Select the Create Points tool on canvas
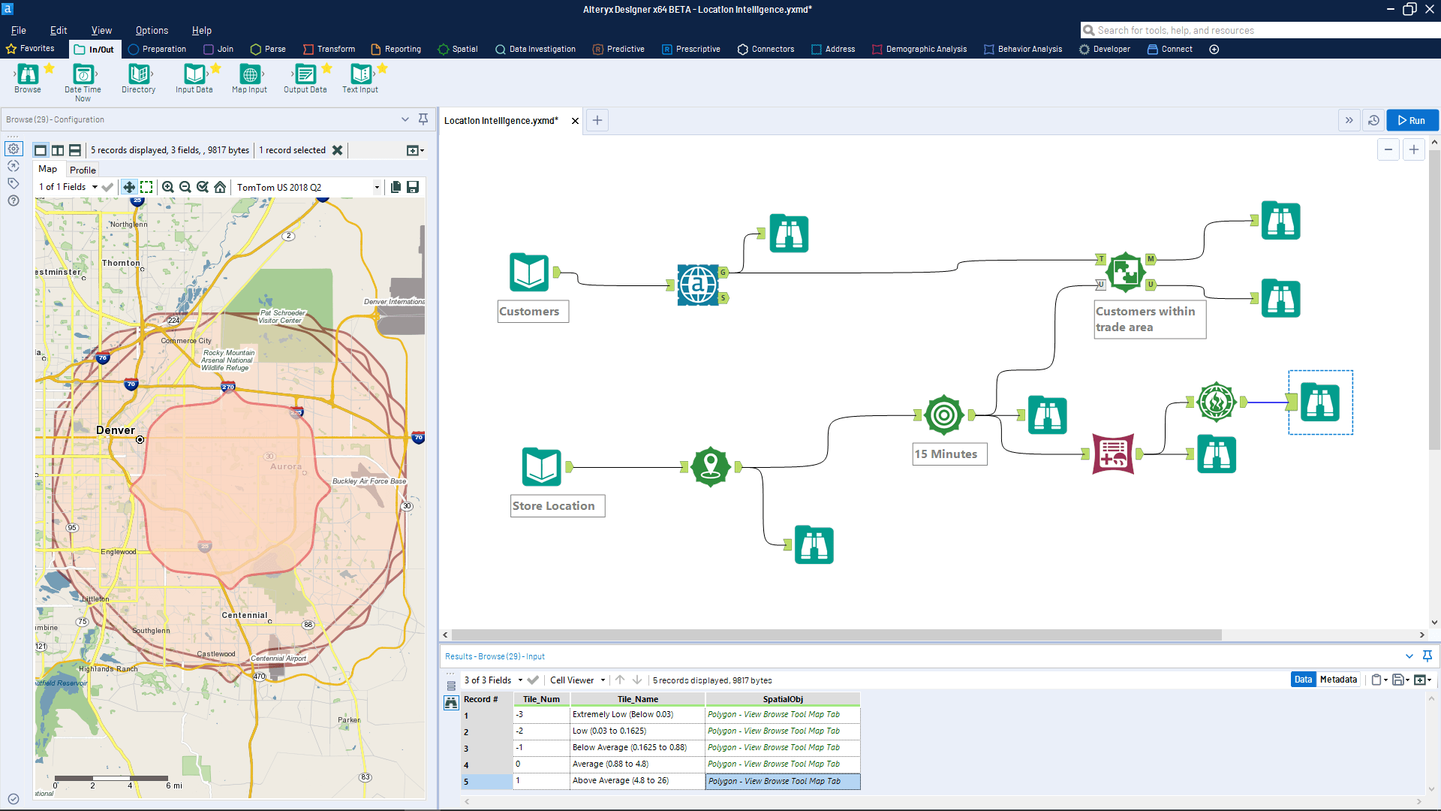The image size is (1441, 811). coord(710,466)
